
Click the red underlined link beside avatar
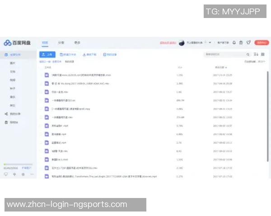[x=168, y=43]
